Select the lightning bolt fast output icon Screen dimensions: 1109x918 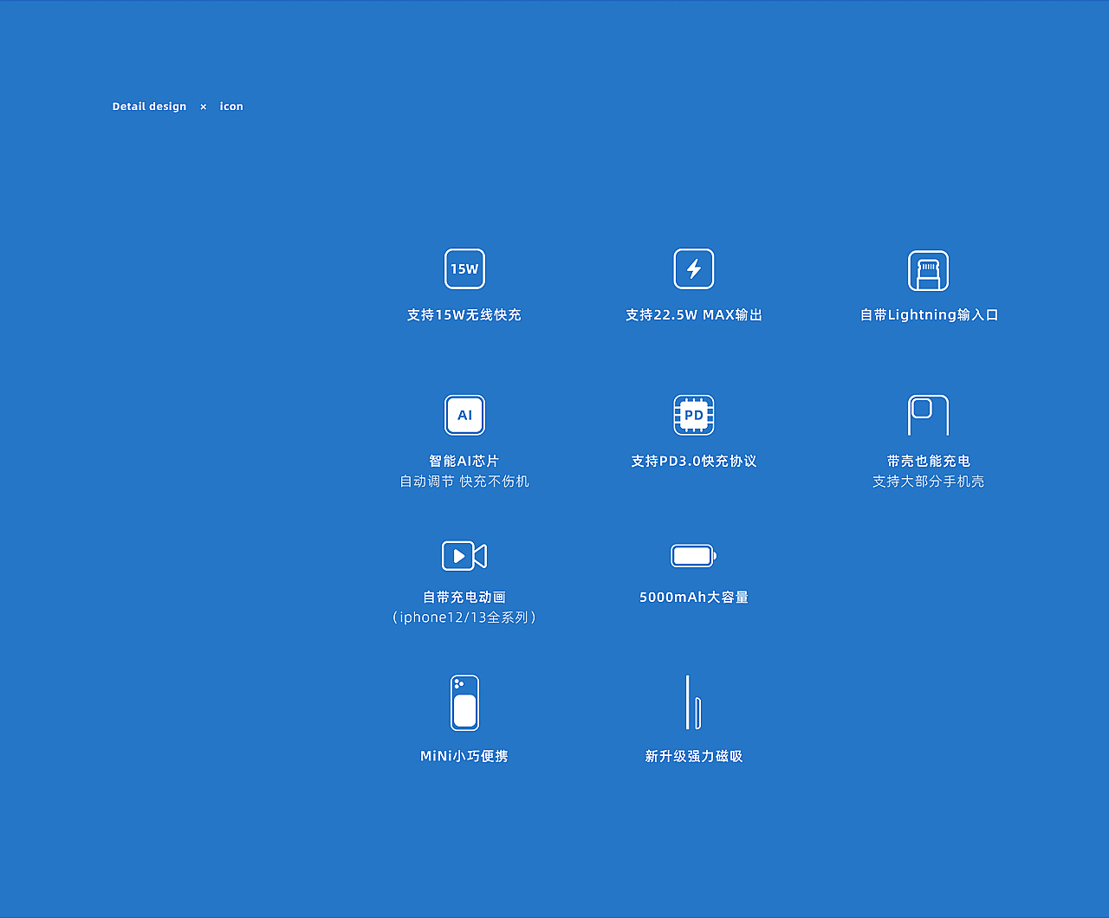694,268
